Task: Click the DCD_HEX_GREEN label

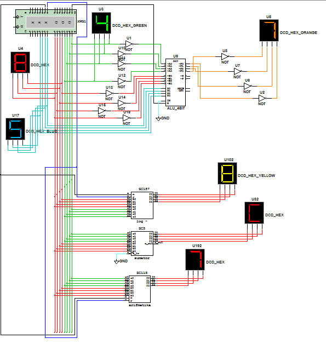Action: (x=129, y=25)
